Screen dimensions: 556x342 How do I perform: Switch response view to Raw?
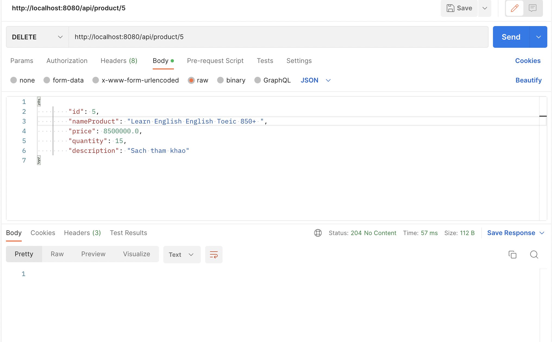tap(57, 254)
